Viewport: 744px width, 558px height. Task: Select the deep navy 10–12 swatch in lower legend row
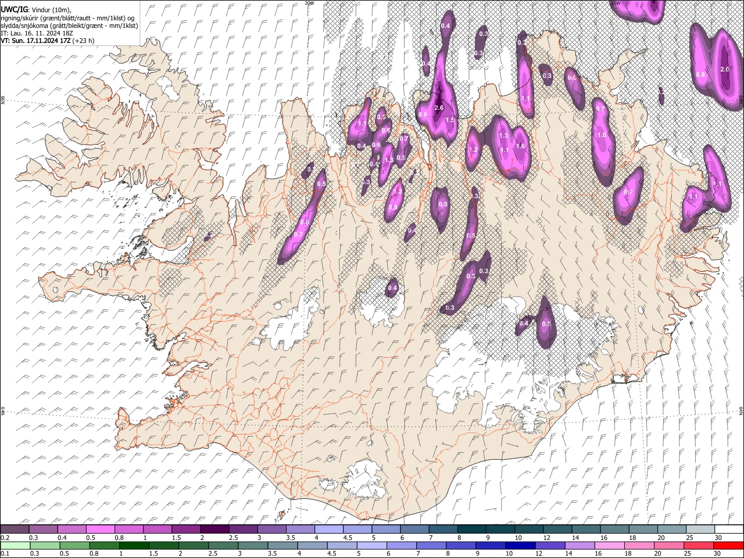pos(520,545)
